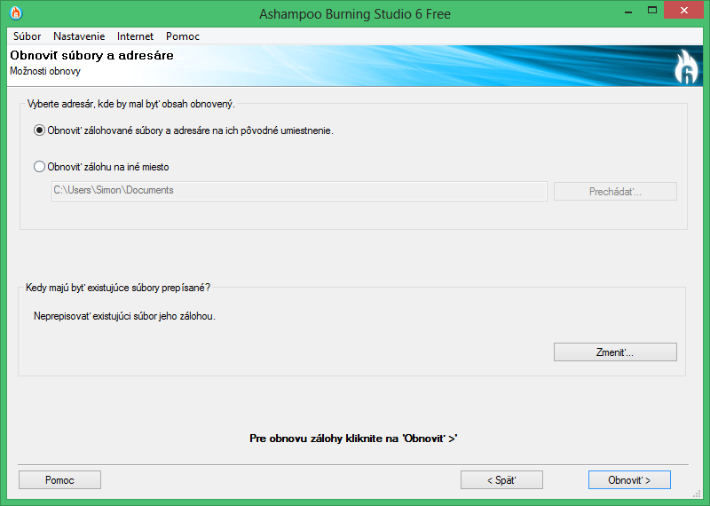Open the Nastavenie menu
The image size is (710, 506).
point(79,36)
